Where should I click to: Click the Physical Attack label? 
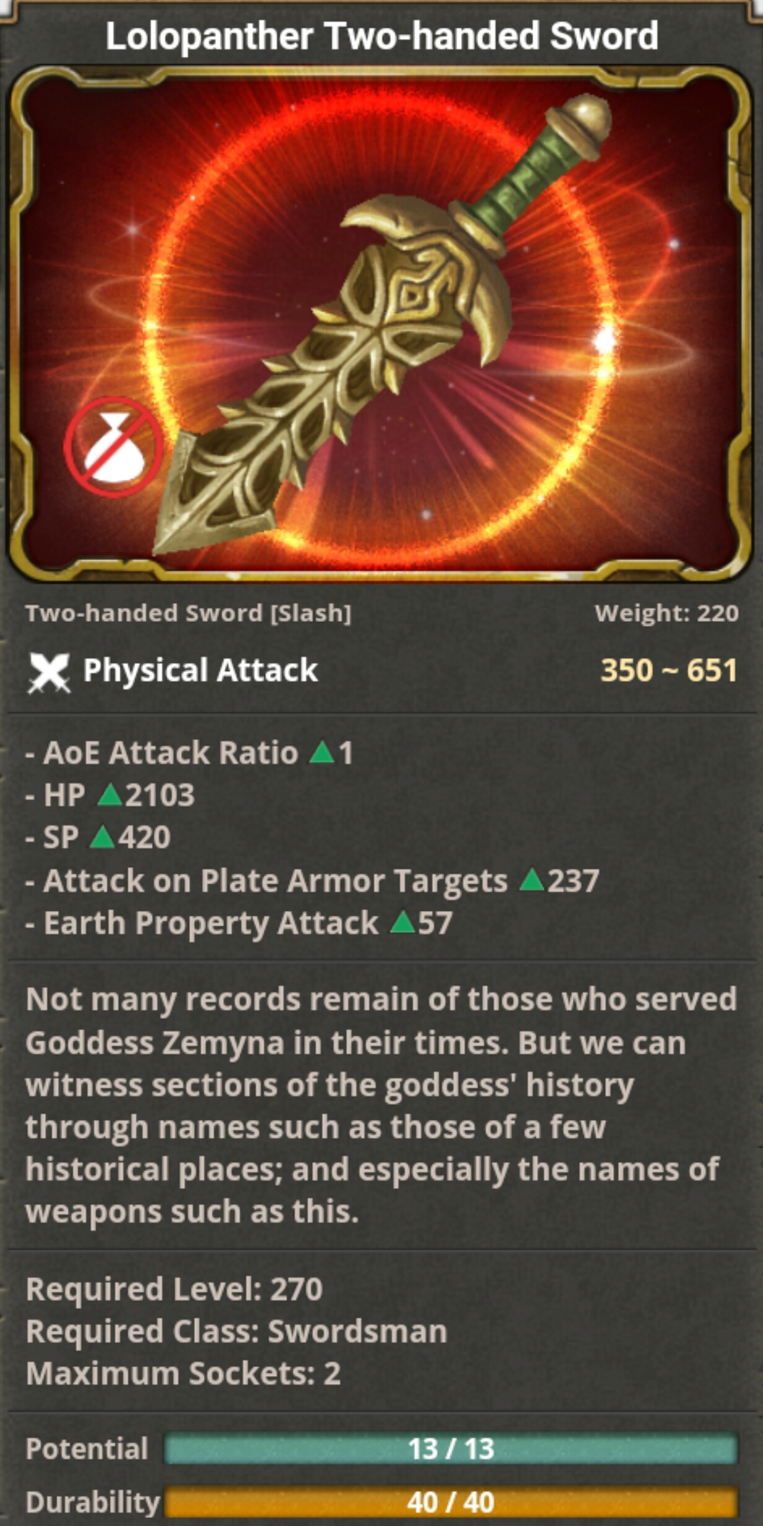[201, 670]
